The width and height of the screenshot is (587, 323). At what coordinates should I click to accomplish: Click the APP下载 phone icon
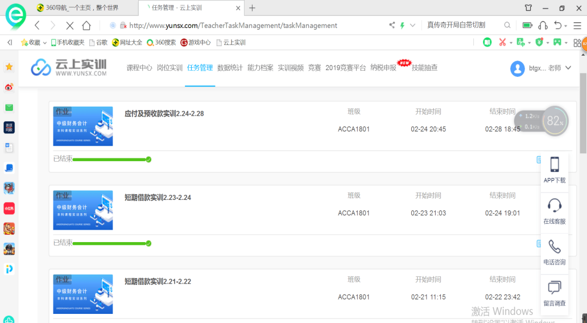point(554,165)
